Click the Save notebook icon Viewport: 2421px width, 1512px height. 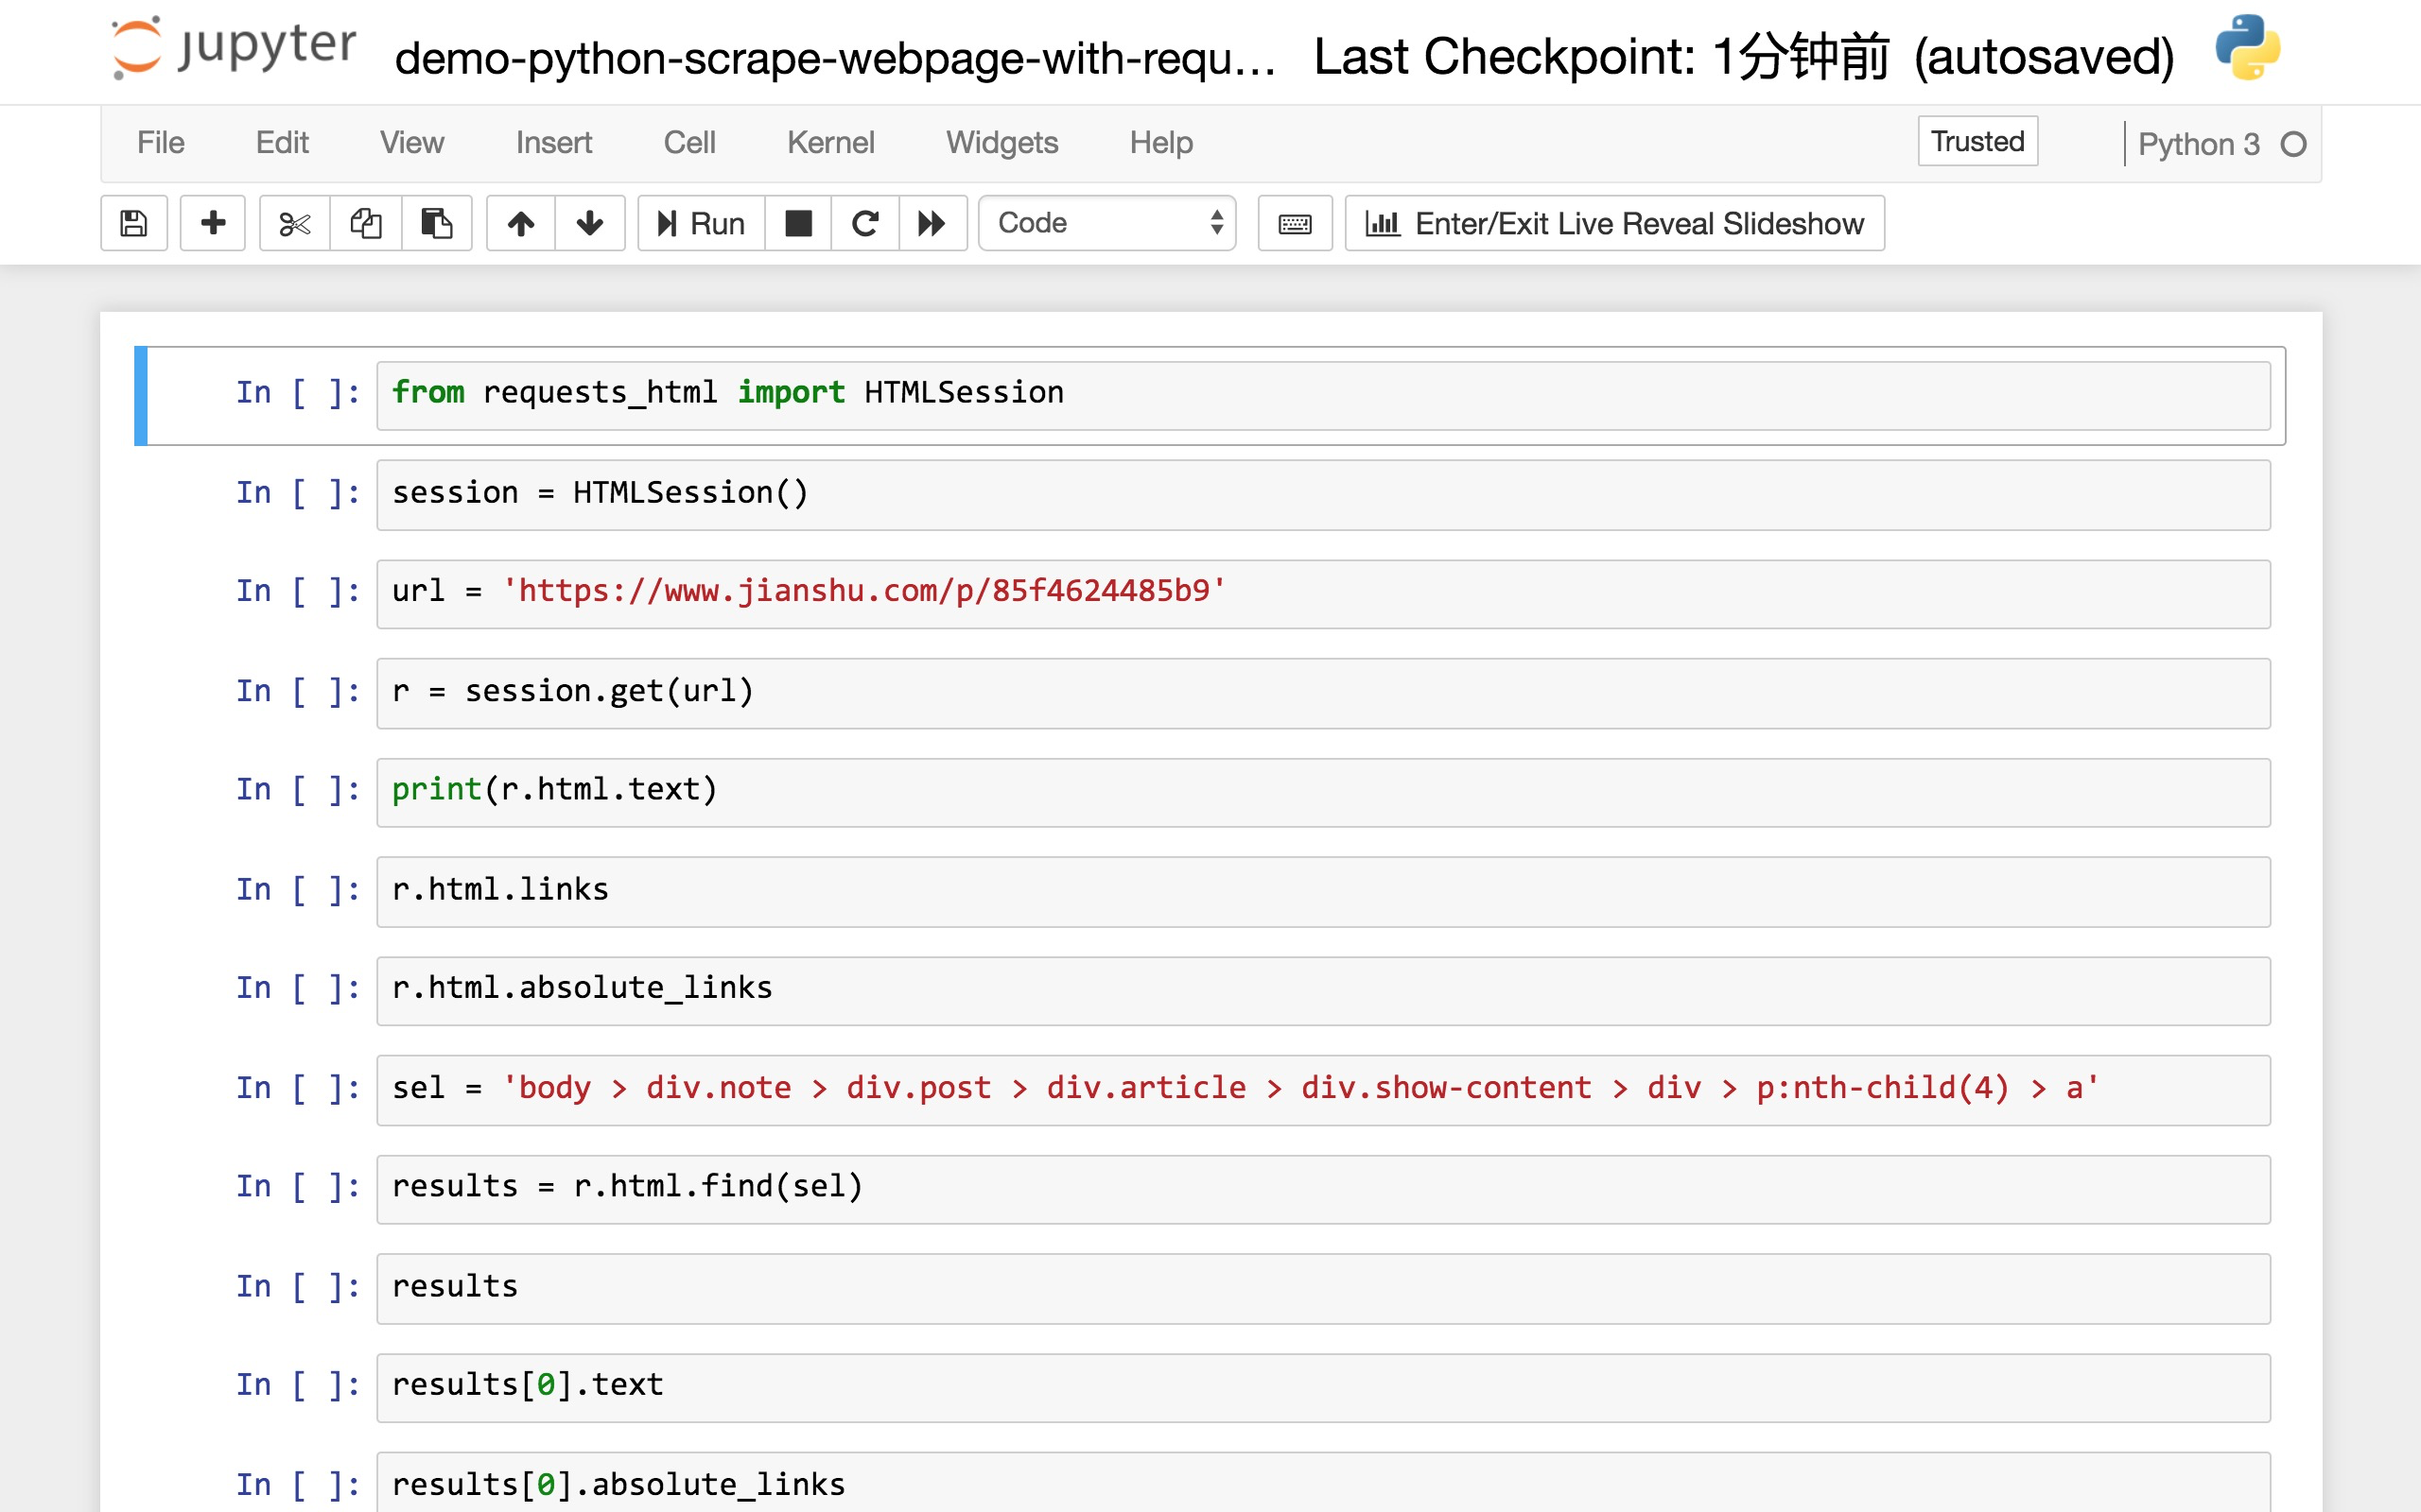(134, 223)
